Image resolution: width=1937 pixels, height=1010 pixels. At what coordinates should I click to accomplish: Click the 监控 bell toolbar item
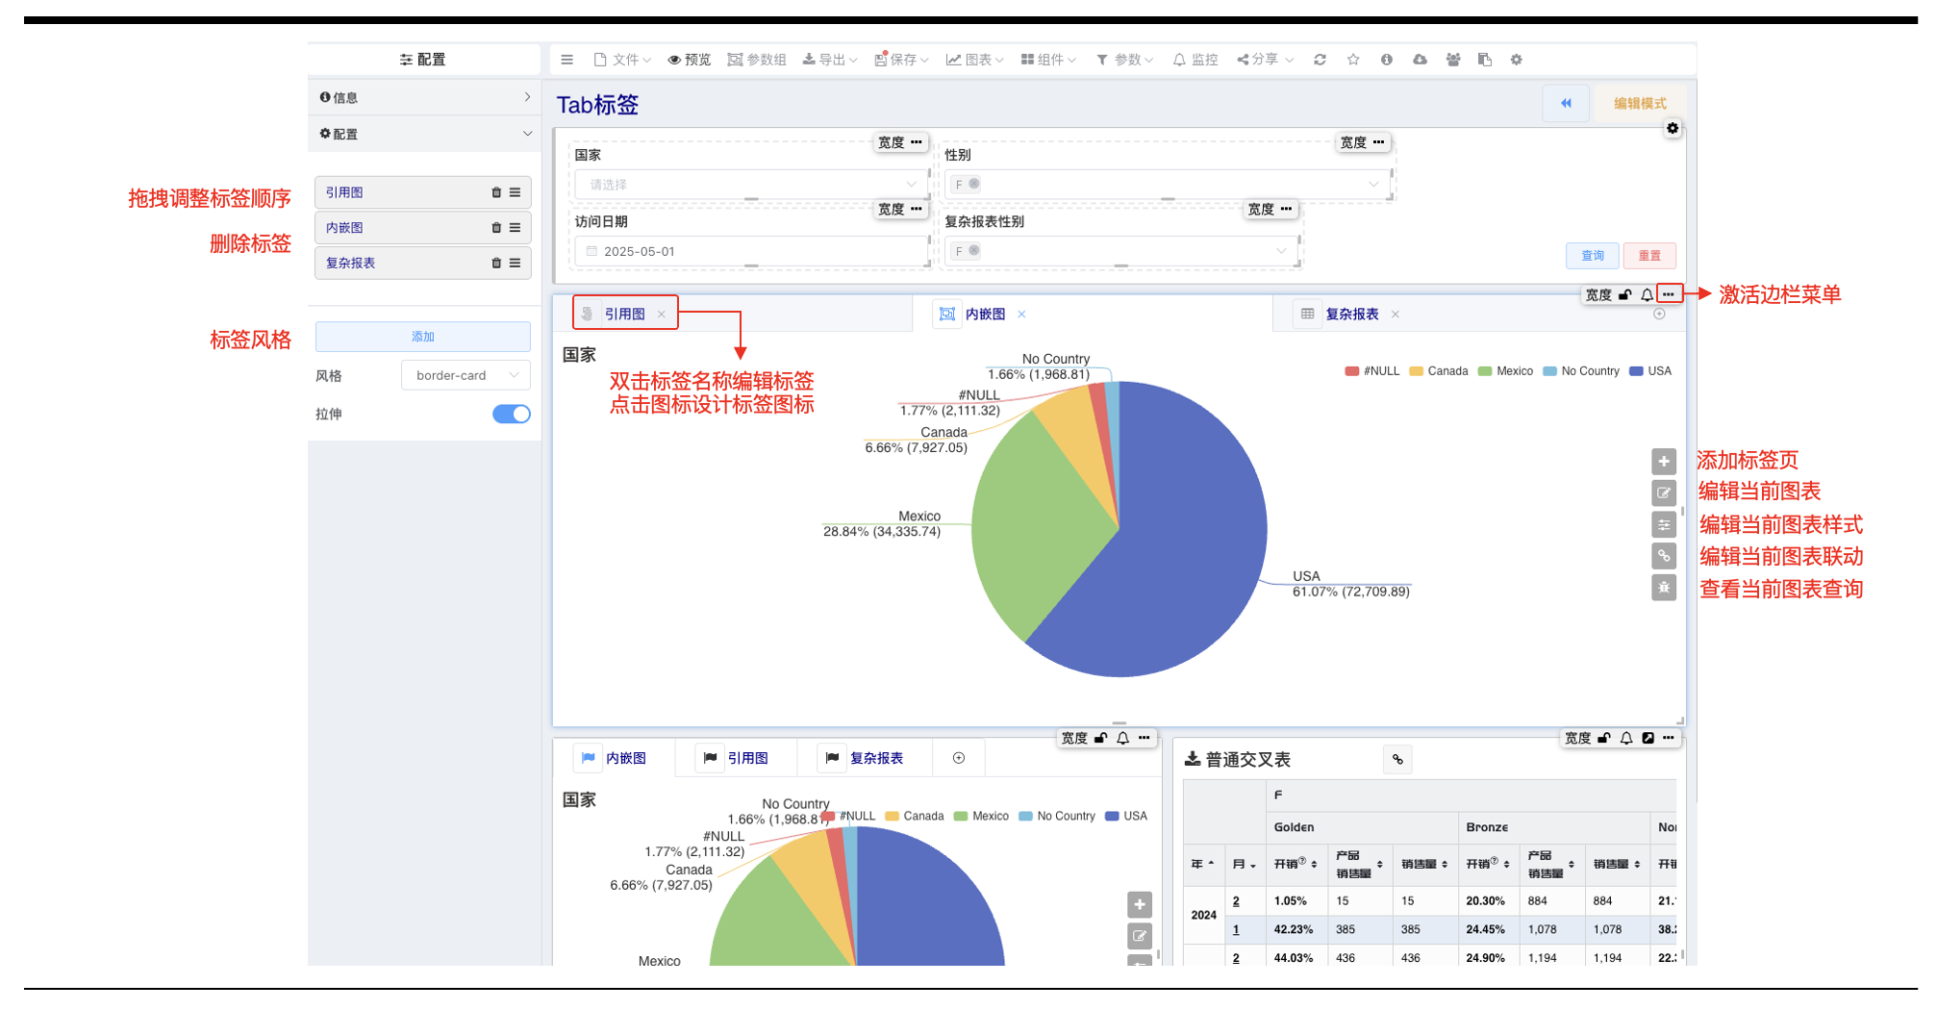click(1195, 60)
